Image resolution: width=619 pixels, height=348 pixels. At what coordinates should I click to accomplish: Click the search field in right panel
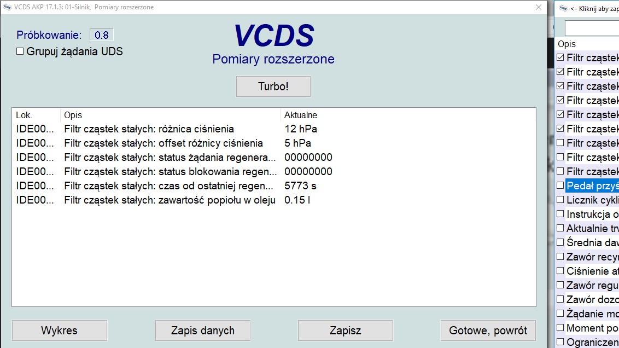(592, 28)
